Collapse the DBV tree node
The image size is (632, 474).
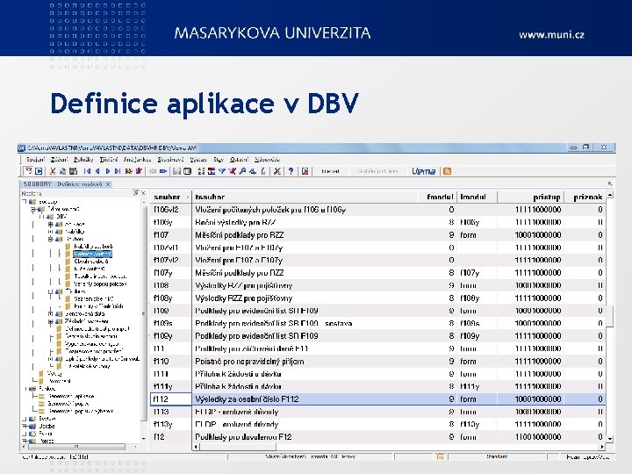(41, 217)
